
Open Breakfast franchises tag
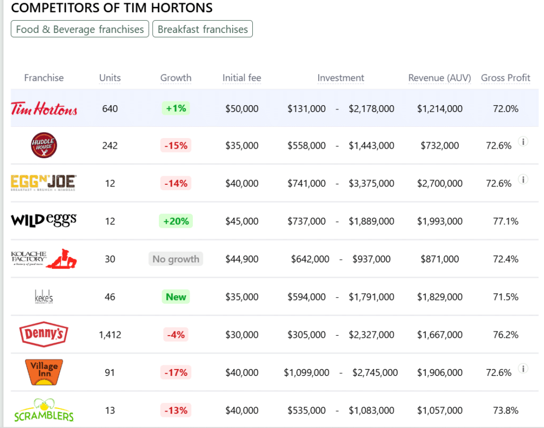(202, 29)
